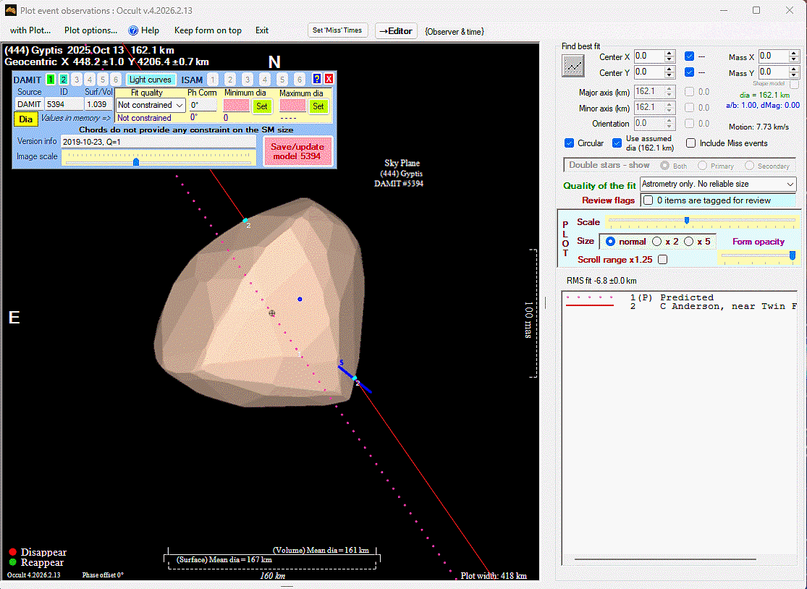
Task: Open the Plot options menu
Action: coord(90,30)
